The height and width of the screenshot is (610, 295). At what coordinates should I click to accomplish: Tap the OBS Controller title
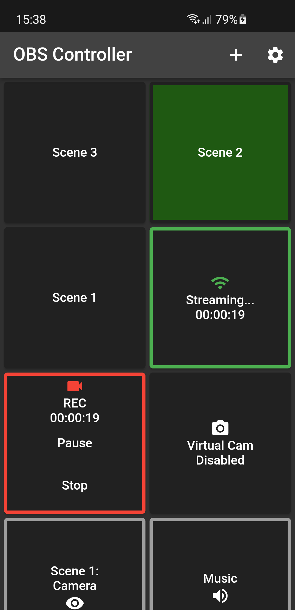[x=73, y=54]
